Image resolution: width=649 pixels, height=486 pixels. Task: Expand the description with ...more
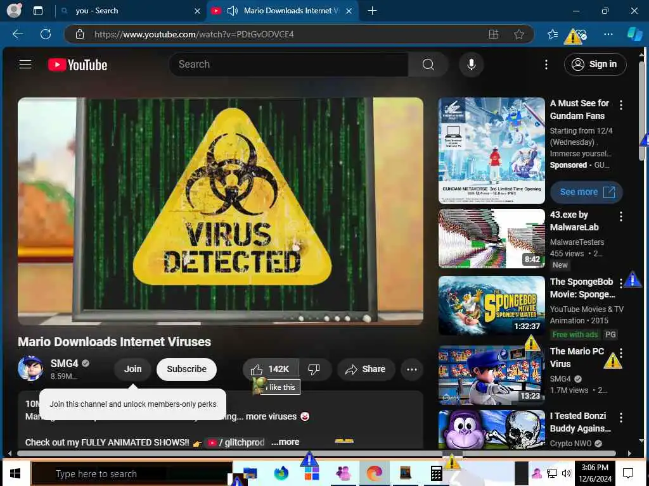[286, 442]
